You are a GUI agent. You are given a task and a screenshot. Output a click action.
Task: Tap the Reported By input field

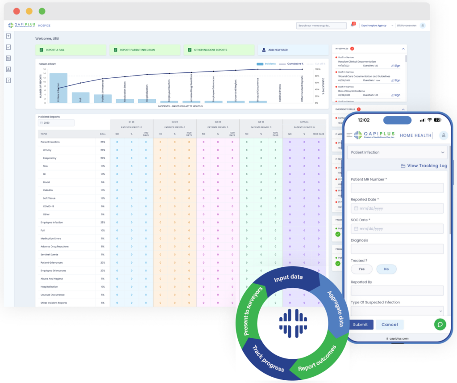pyautogui.click(x=397, y=291)
